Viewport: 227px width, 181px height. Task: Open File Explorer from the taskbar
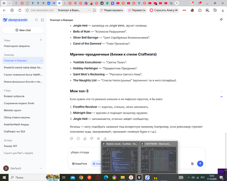123,177
